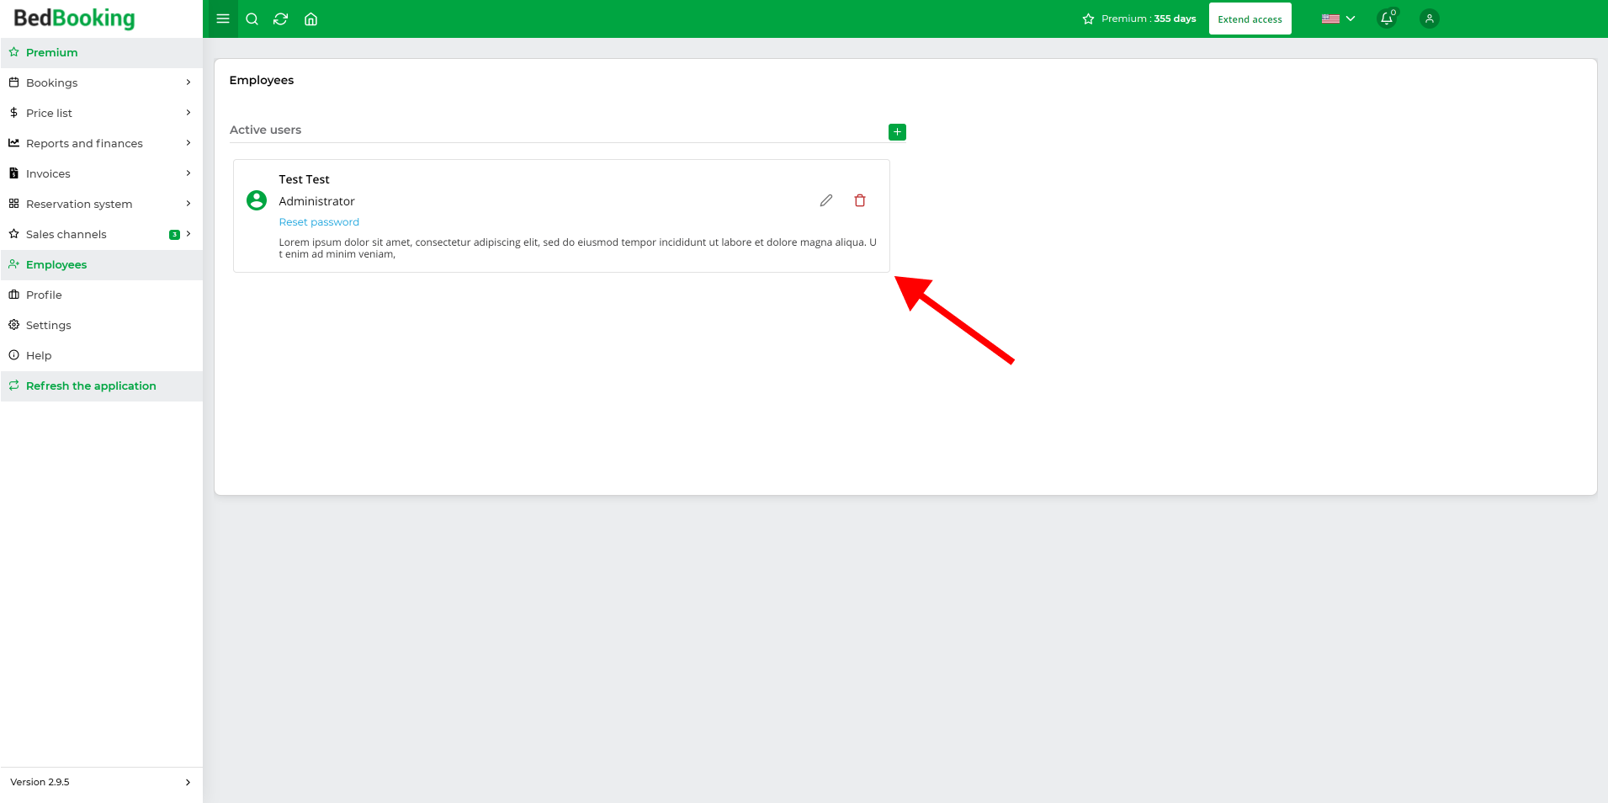Open the Version 2.9.5 details

[x=101, y=782]
